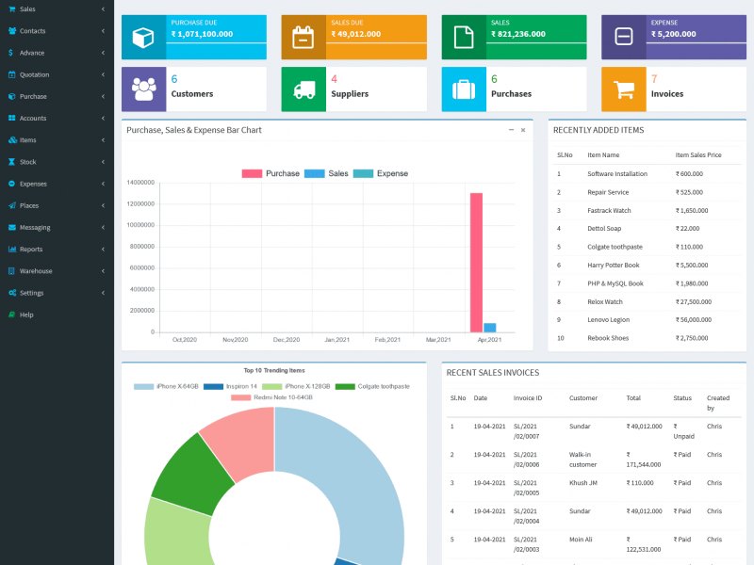754x565 pixels.
Task: Click the Sales Due calendar icon
Action: tap(303, 38)
